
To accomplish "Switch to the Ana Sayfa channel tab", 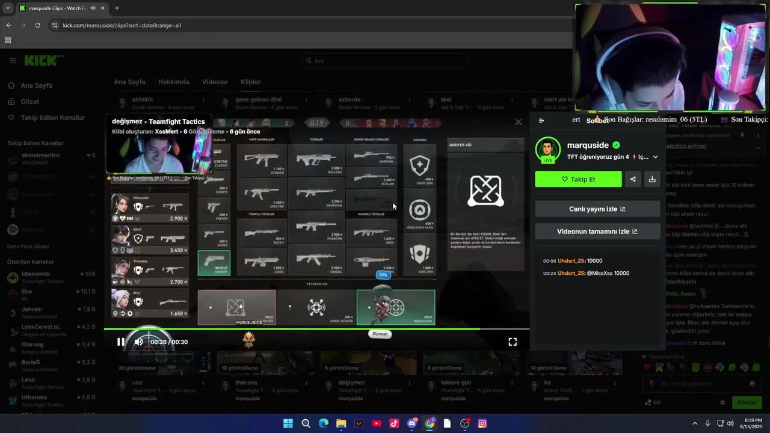I will (x=129, y=82).
